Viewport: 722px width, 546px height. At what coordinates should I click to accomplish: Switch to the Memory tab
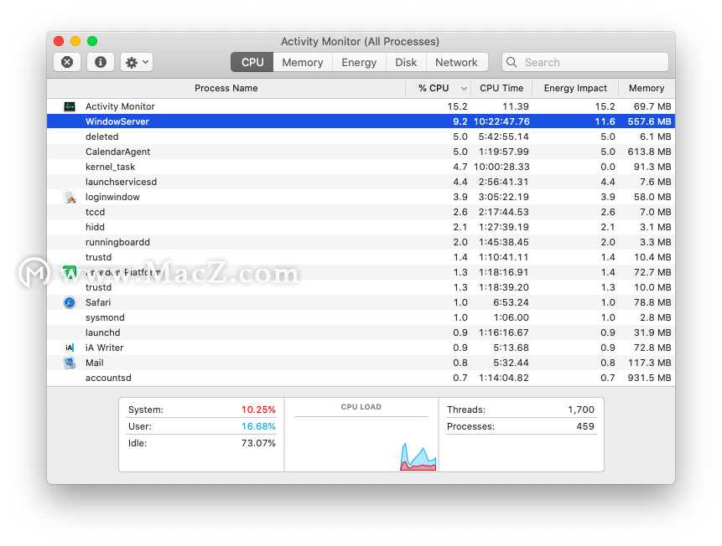click(303, 62)
